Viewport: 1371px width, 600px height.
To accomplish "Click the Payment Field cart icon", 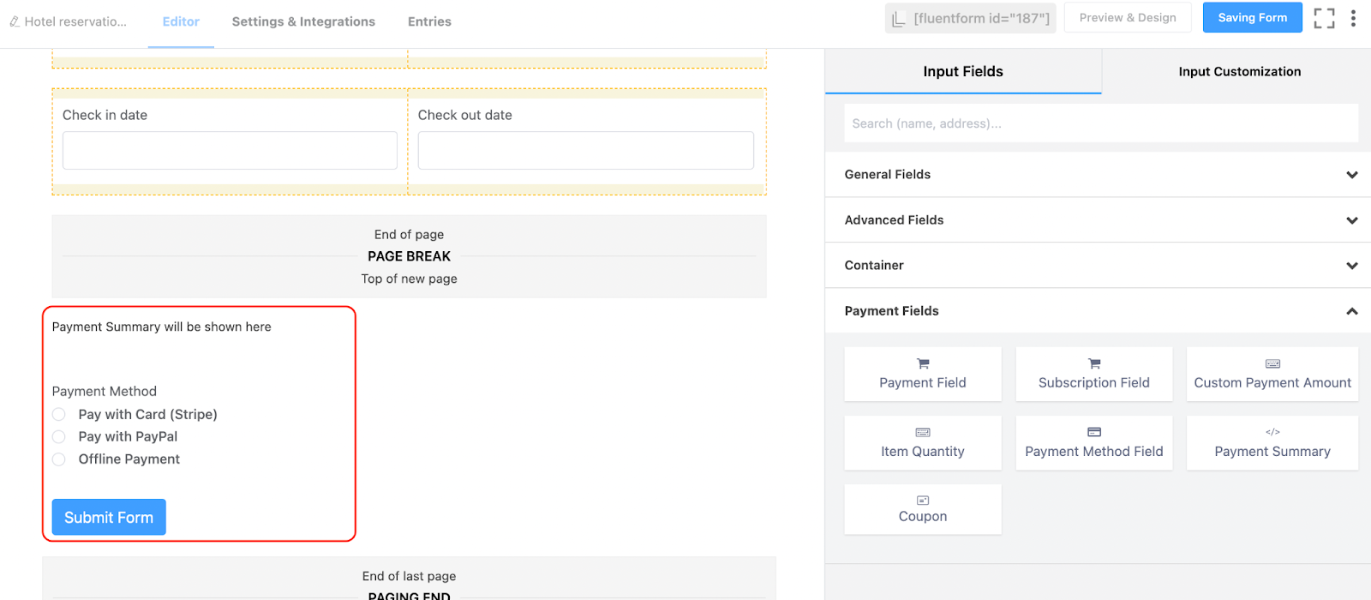I will [923, 363].
